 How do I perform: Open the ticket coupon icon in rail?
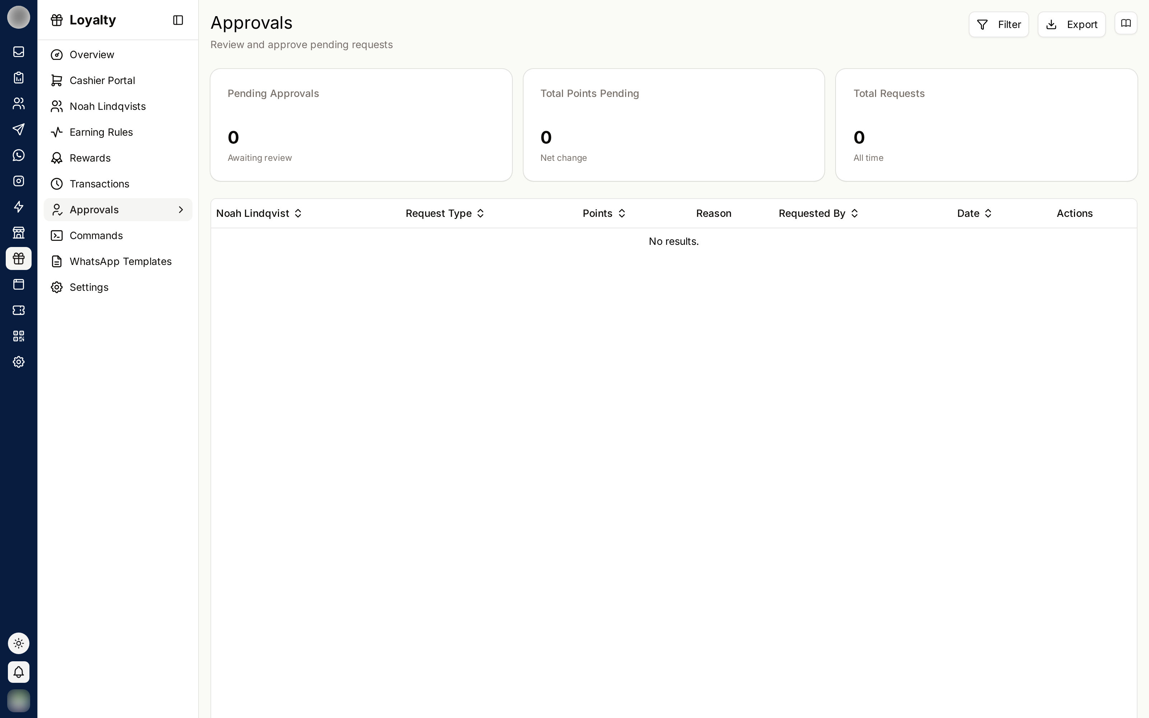[x=19, y=310]
